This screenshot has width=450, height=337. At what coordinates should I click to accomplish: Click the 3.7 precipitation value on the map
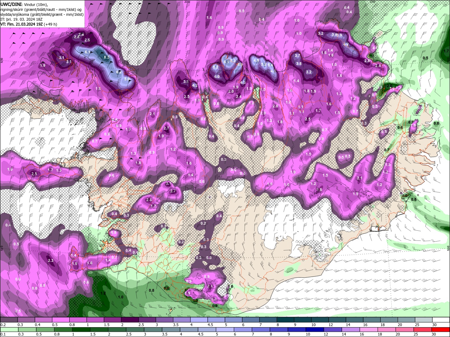coord(297,55)
